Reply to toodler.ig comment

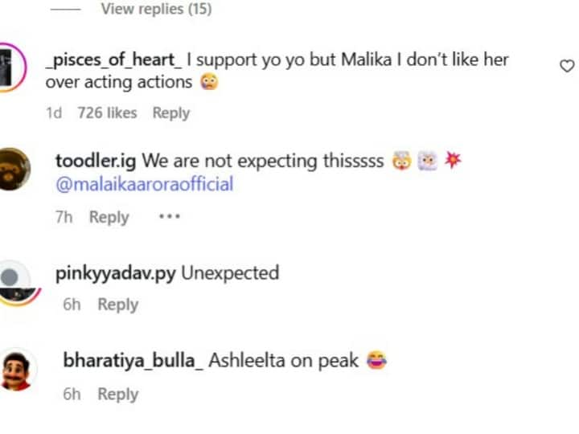tap(109, 217)
